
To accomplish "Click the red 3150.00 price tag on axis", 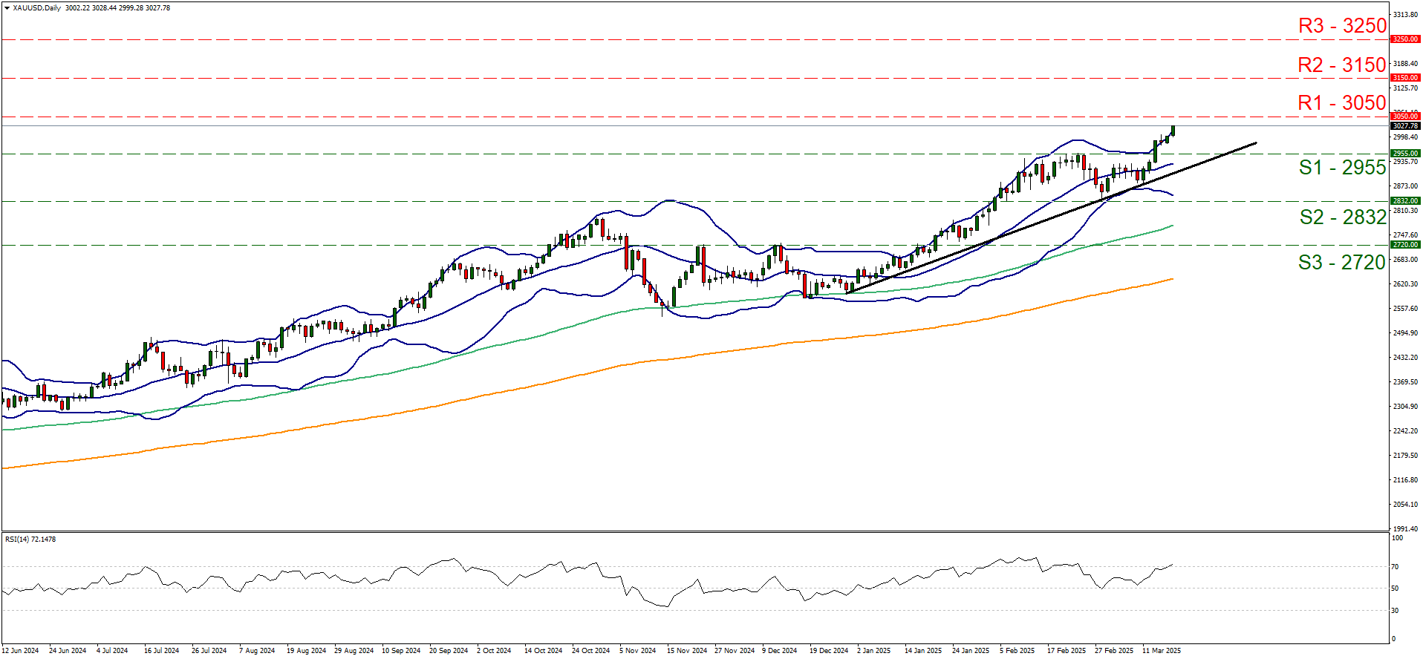I will click(x=1404, y=78).
